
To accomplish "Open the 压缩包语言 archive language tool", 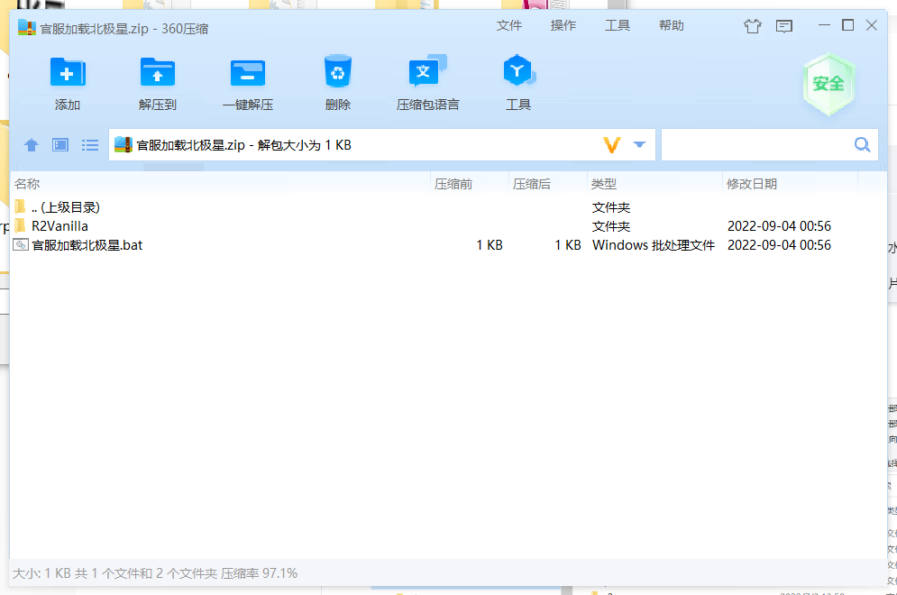I will 427,71.
